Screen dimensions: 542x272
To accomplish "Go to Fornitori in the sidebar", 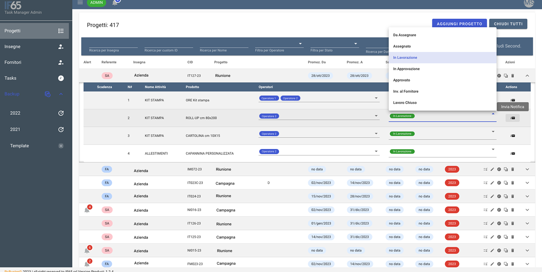I will 34,62.
